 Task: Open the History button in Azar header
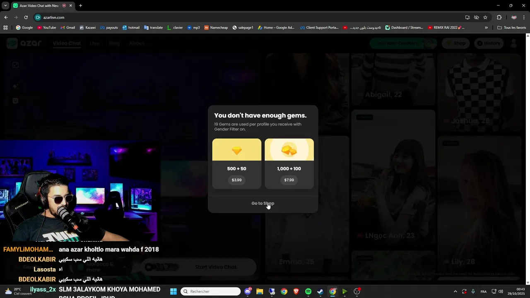[x=489, y=43]
